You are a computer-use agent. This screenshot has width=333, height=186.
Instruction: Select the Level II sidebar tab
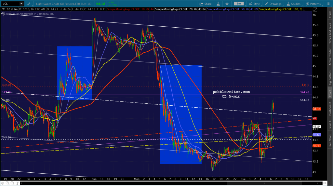pyautogui.click(x=330, y=125)
